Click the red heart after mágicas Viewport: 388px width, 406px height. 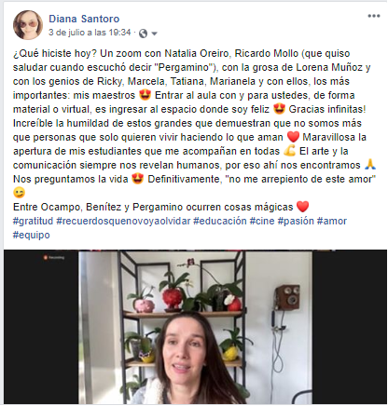tap(303, 207)
